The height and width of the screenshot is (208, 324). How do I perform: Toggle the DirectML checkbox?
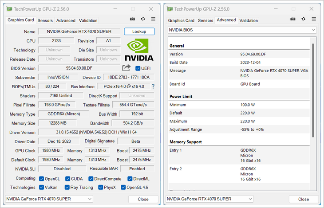point(130,179)
